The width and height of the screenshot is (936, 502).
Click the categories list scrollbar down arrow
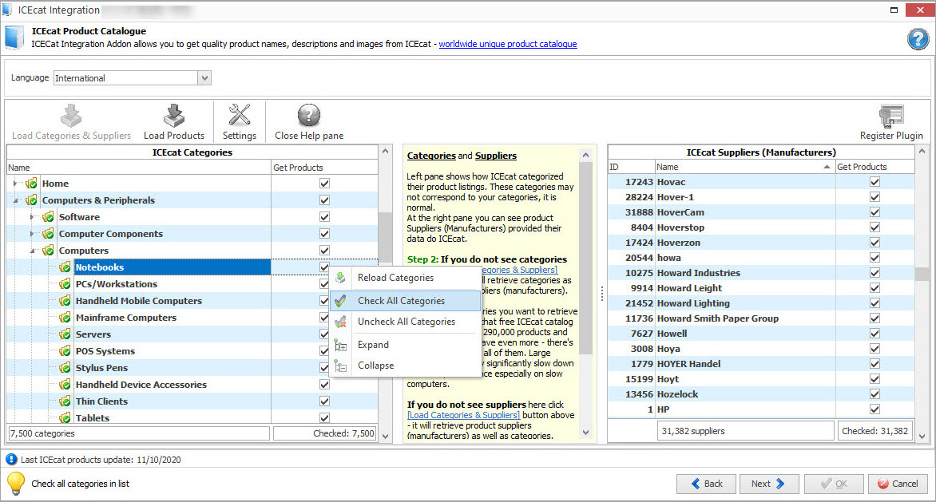point(385,437)
